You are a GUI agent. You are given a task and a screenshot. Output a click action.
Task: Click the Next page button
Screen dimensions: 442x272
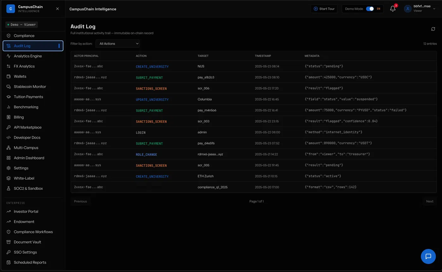pyautogui.click(x=430, y=201)
